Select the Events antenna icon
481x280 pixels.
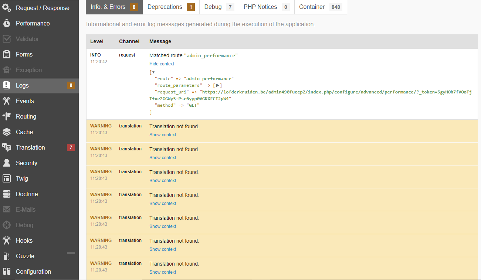(7, 101)
